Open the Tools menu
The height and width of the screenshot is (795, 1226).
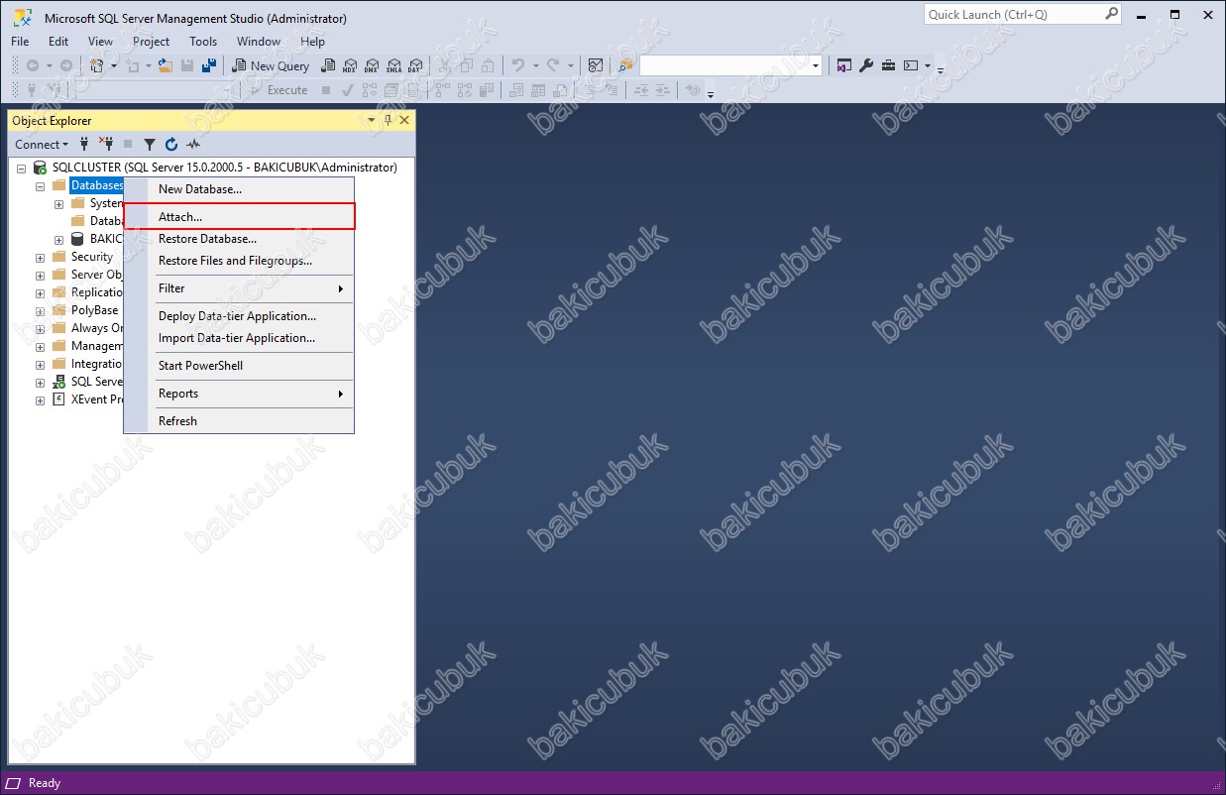[203, 42]
